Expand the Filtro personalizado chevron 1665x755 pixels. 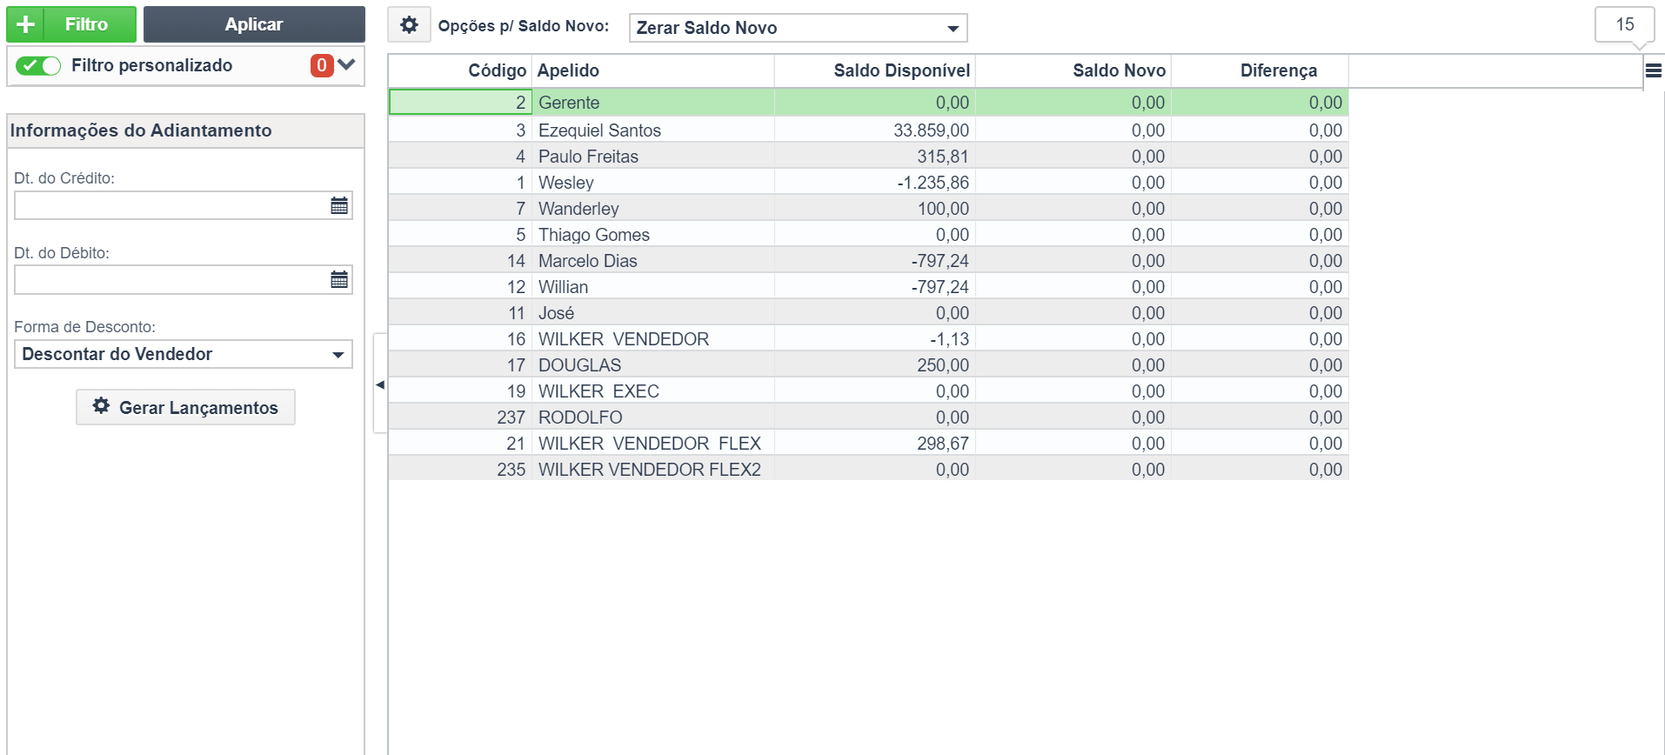[347, 64]
